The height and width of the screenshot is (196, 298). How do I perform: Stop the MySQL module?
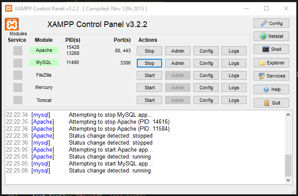tap(149, 63)
